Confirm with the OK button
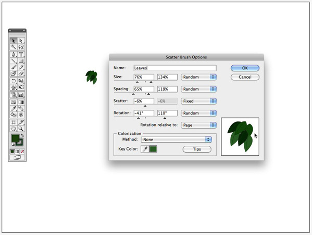312x235 pixels. tap(245, 68)
